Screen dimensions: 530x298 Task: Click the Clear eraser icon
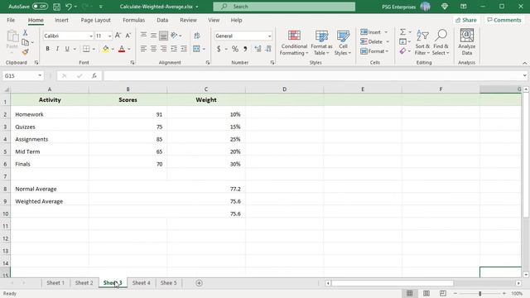pos(402,51)
